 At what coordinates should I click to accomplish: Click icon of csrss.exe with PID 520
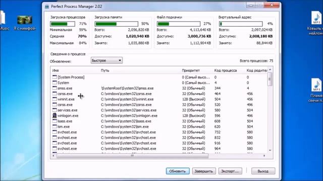click(55, 105)
